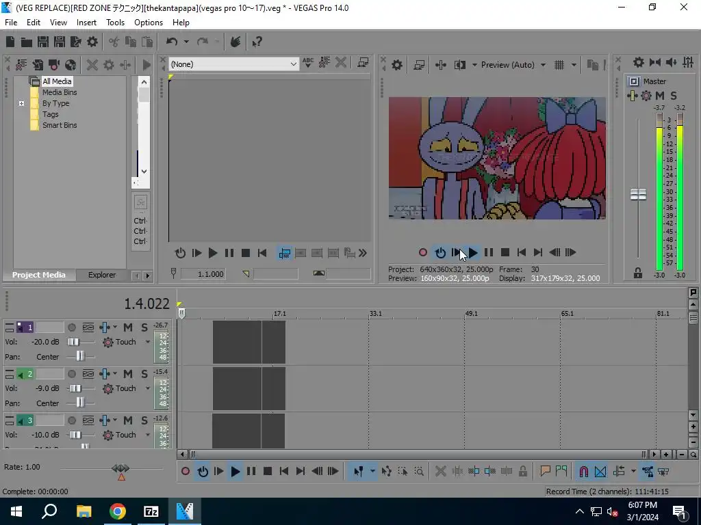Mute track 1 with the M button

128,327
